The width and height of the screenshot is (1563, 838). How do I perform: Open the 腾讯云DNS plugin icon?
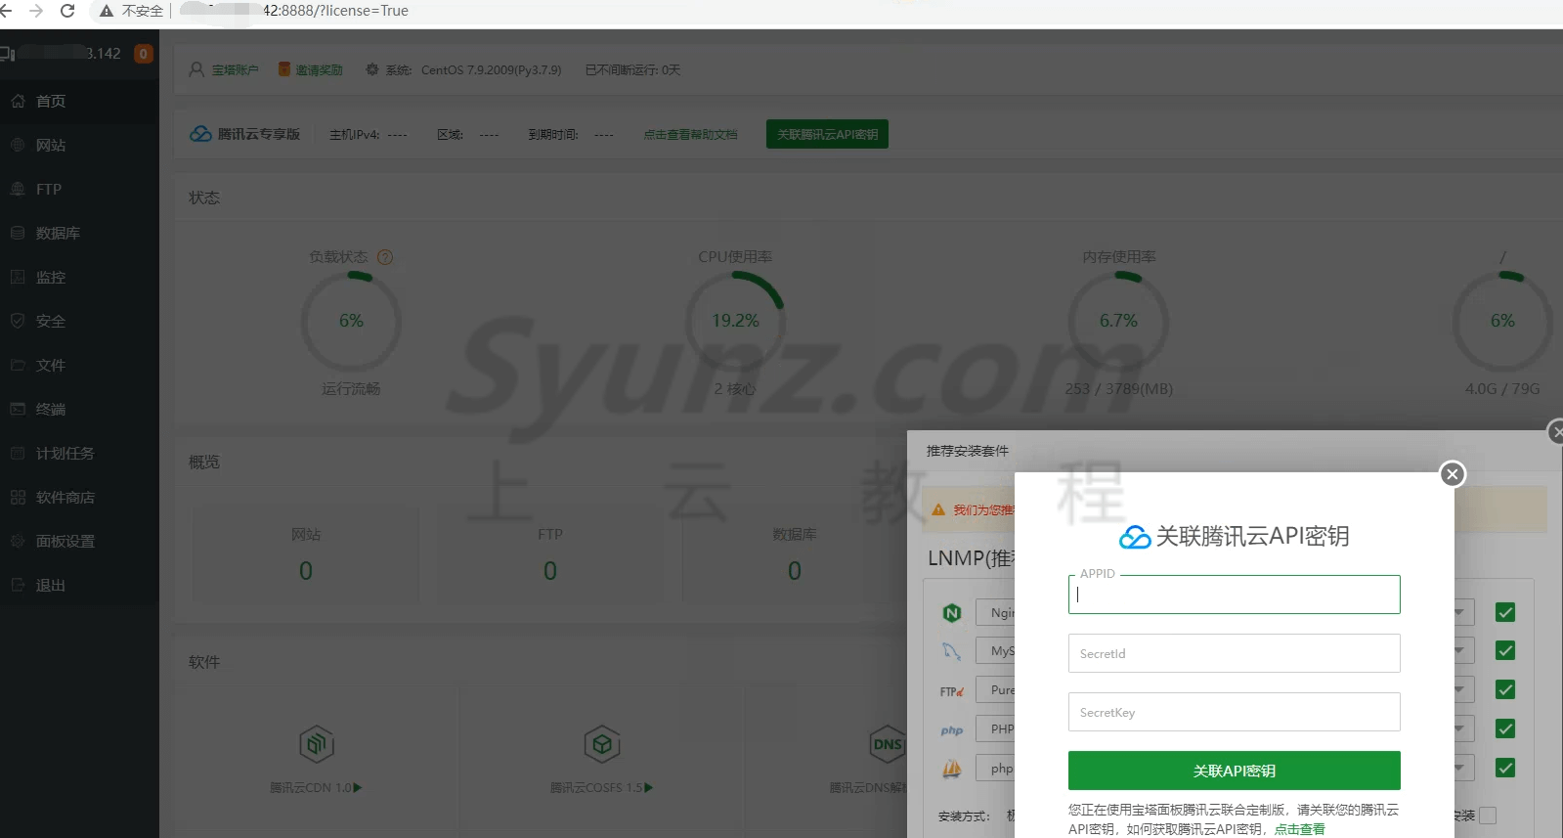pyautogui.click(x=887, y=744)
